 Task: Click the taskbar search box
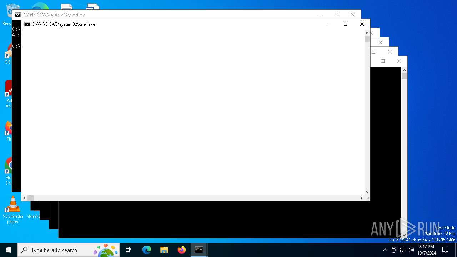pos(69,250)
